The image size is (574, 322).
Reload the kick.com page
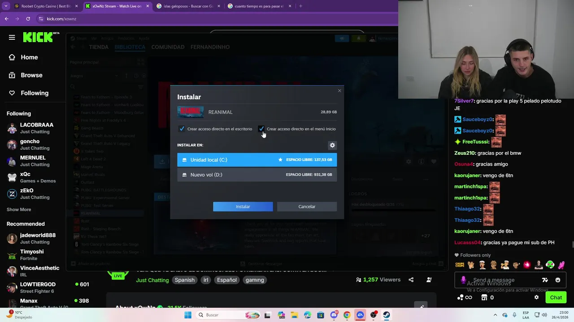[x=28, y=19]
